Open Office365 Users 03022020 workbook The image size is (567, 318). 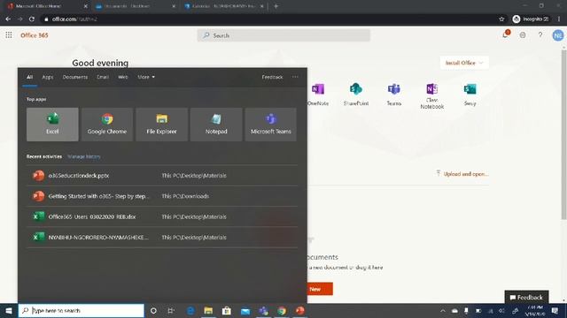point(162,216)
